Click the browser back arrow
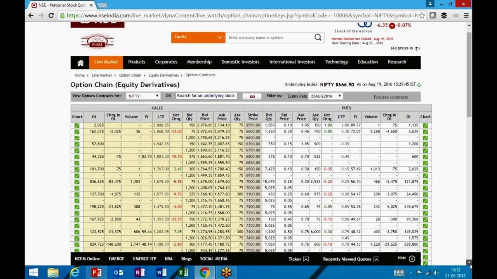Viewport: 497px width, 279px height. coord(31,15)
